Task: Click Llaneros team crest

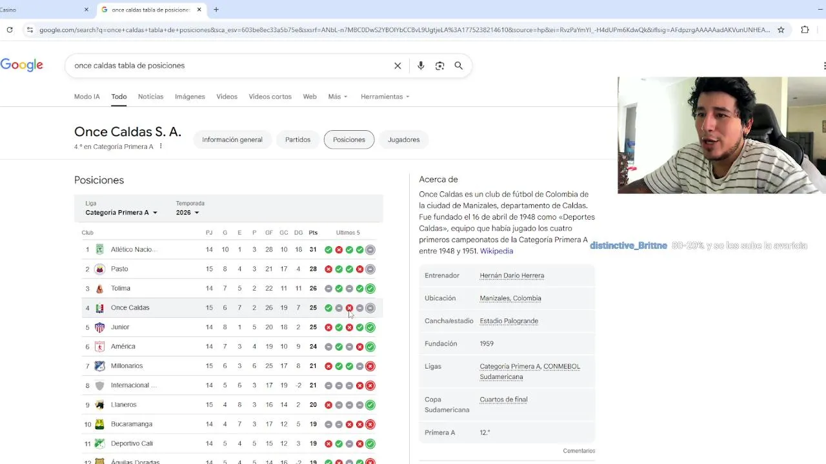Action: coord(99,405)
